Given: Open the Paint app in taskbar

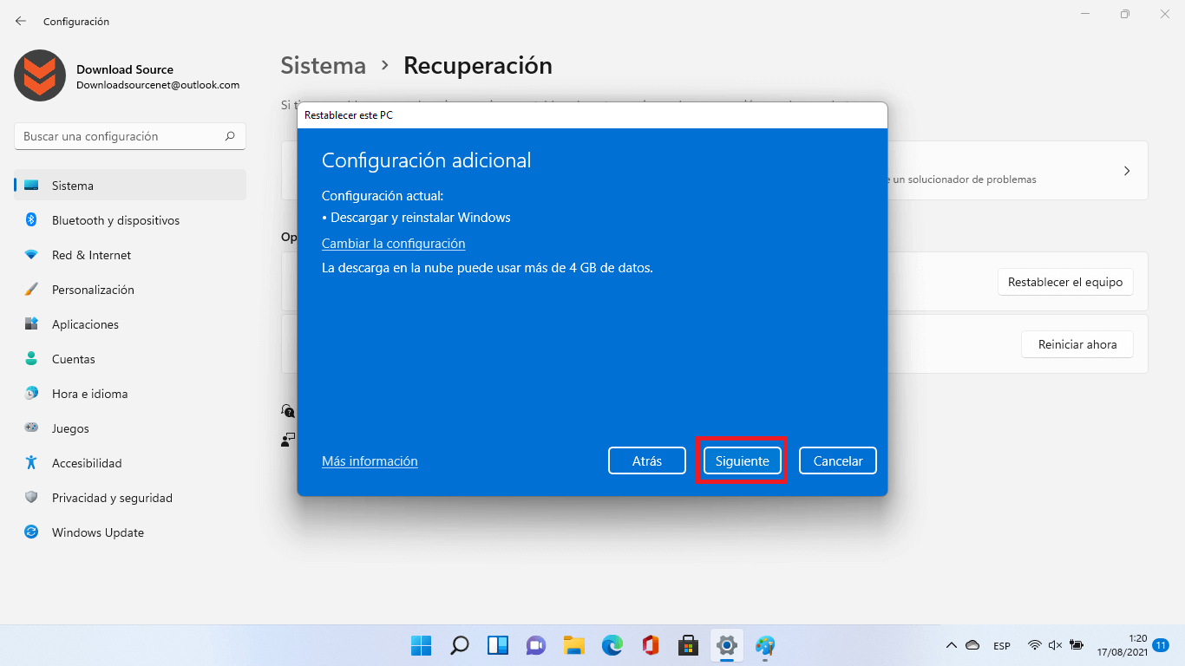Looking at the screenshot, I should coord(765,645).
